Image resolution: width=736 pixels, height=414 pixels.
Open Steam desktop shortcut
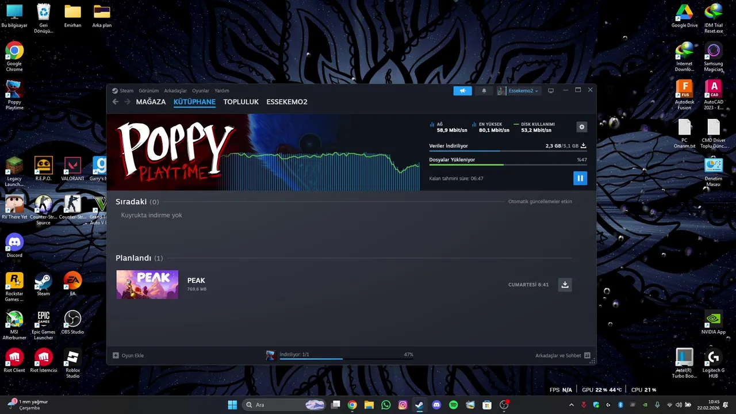[x=43, y=284]
